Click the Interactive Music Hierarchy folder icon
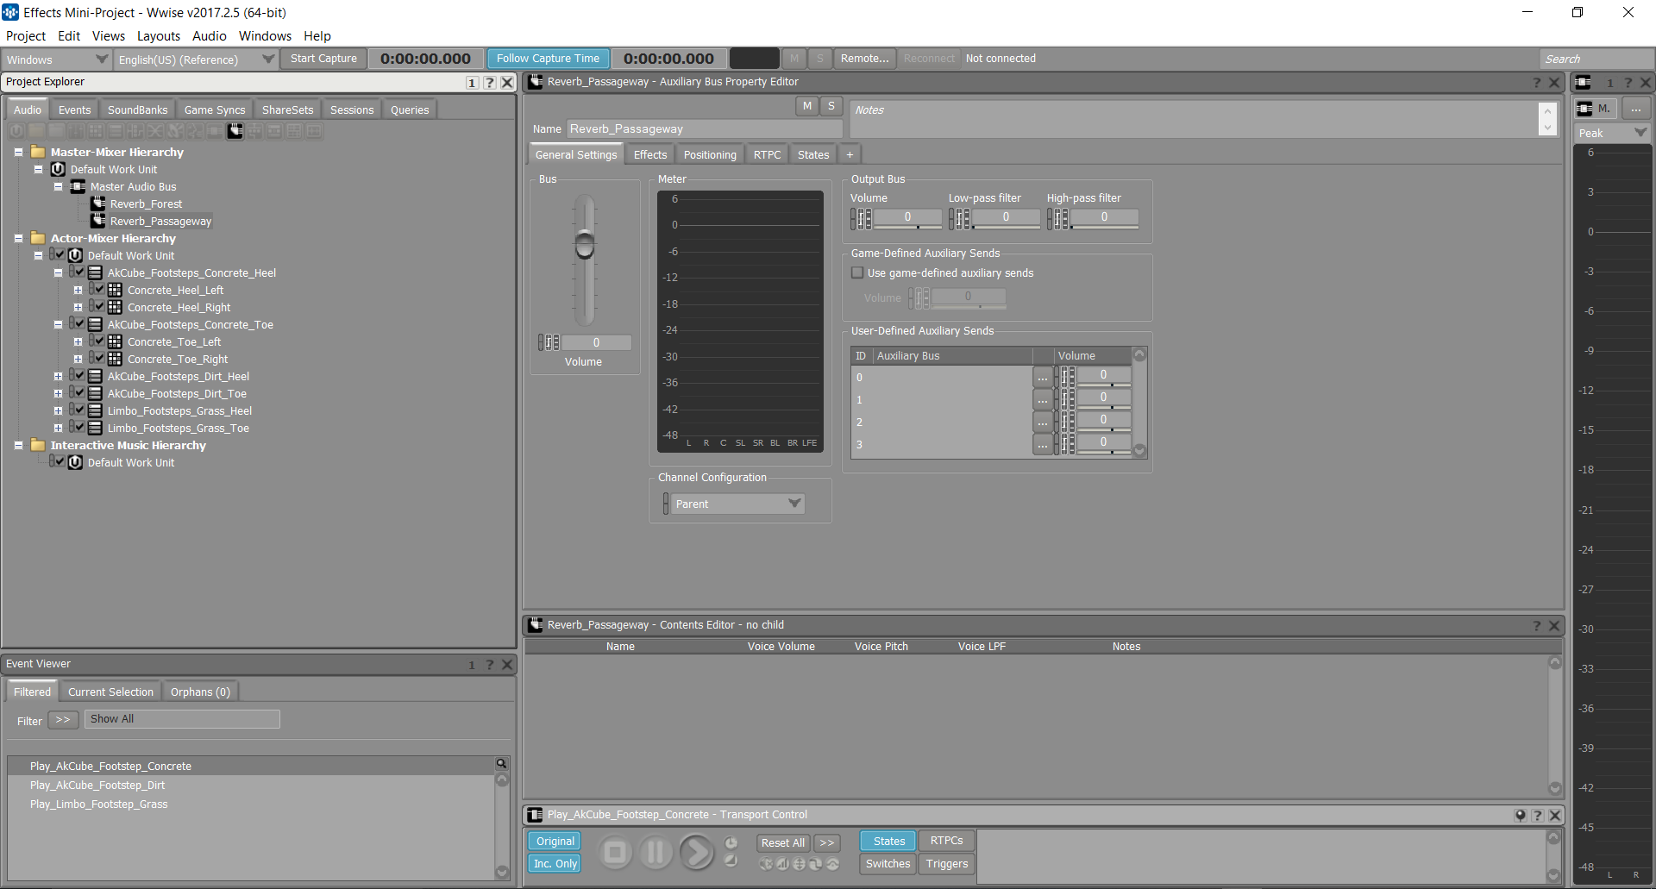This screenshot has height=889, width=1656. pos(38,445)
